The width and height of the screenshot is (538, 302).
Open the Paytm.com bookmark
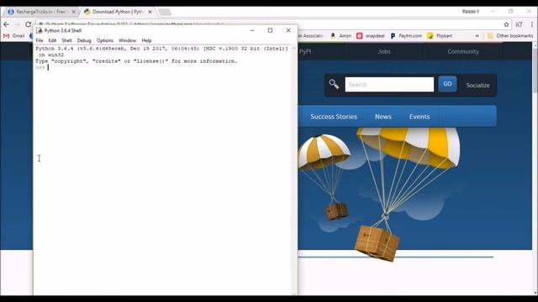click(x=406, y=35)
